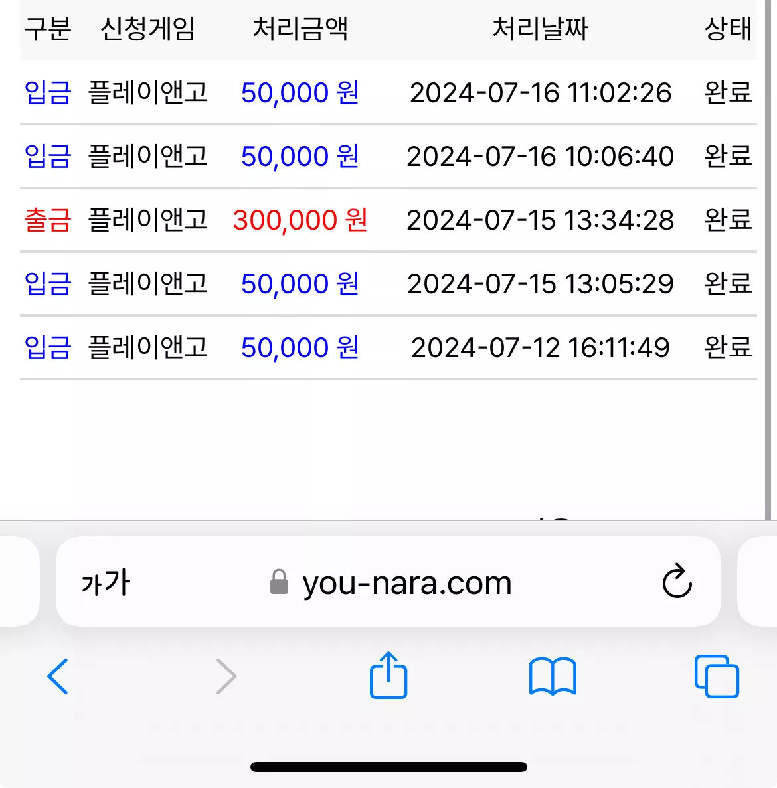This screenshot has height=788, width=777.
Task: Tap the 신청게임 column header
Action: tap(147, 29)
